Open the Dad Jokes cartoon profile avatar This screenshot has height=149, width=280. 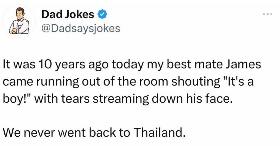pos(19,21)
